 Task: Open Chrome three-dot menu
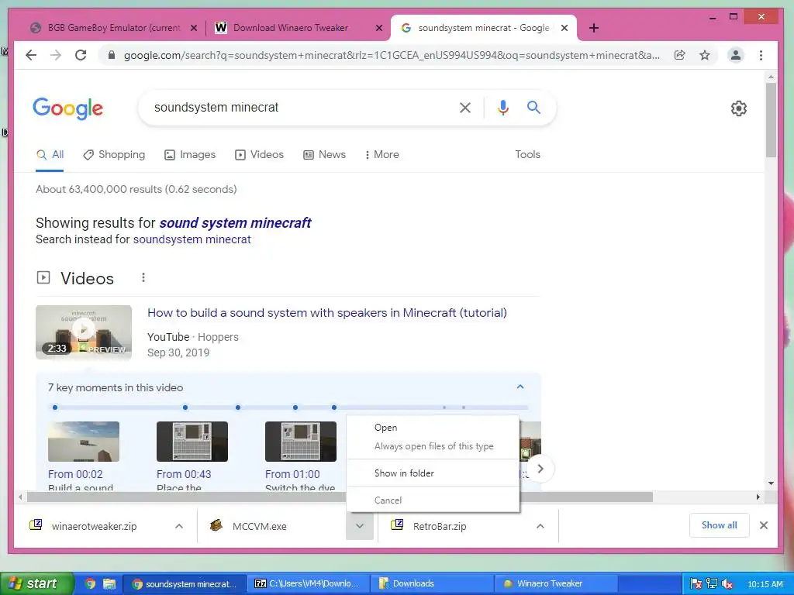pyautogui.click(x=761, y=55)
